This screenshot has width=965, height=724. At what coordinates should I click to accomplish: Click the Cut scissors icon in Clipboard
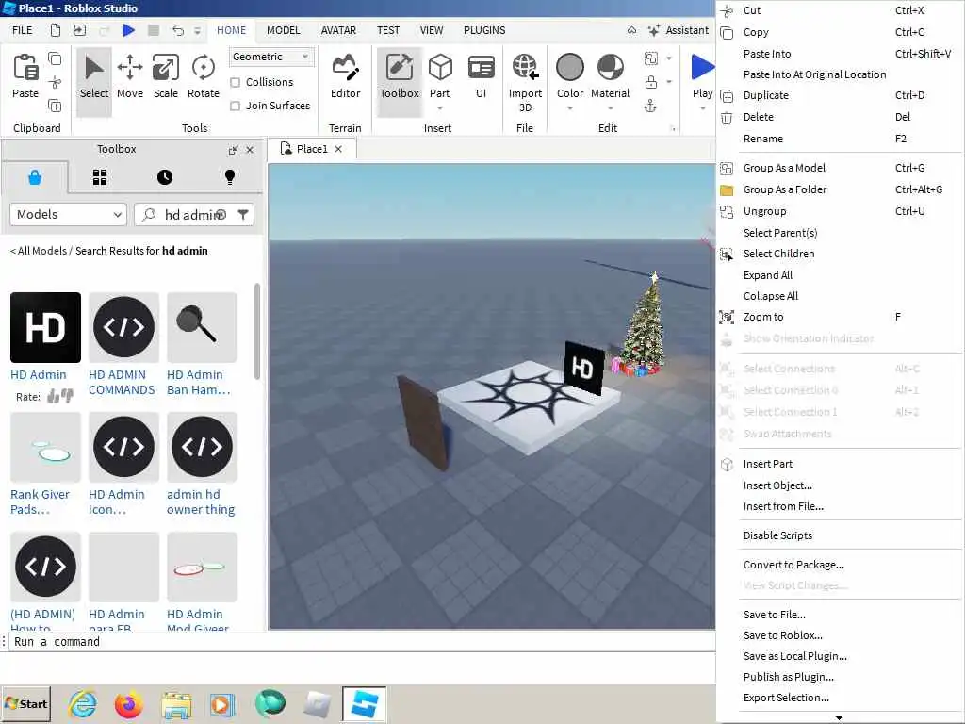[55, 82]
